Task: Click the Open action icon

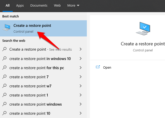Action: tap(98, 67)
